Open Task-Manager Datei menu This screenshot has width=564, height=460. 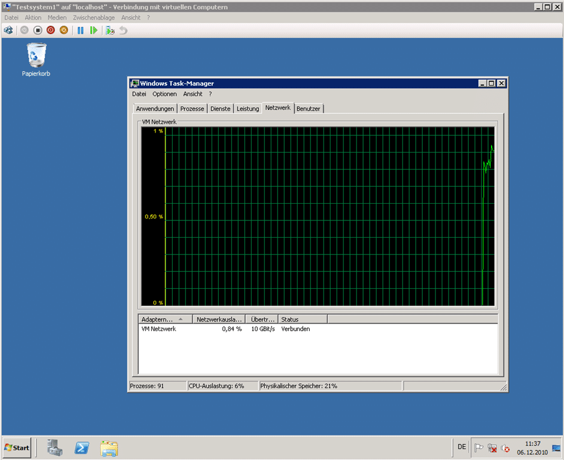(x=139, y=93)
